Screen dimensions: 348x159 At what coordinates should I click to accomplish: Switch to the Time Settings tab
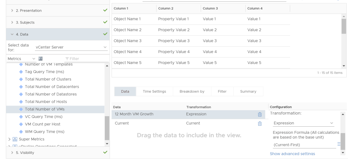pos(154,92)
